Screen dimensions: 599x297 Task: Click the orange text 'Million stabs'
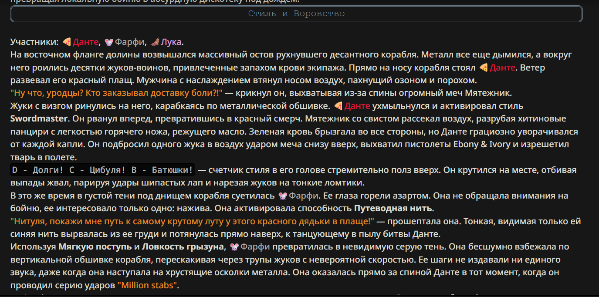148,286
